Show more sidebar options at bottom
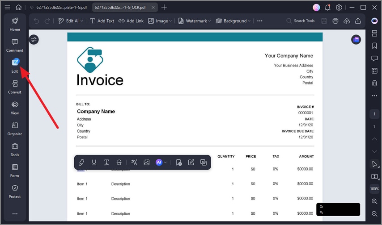The image size is (382, 225). click(x=15, y=214)
